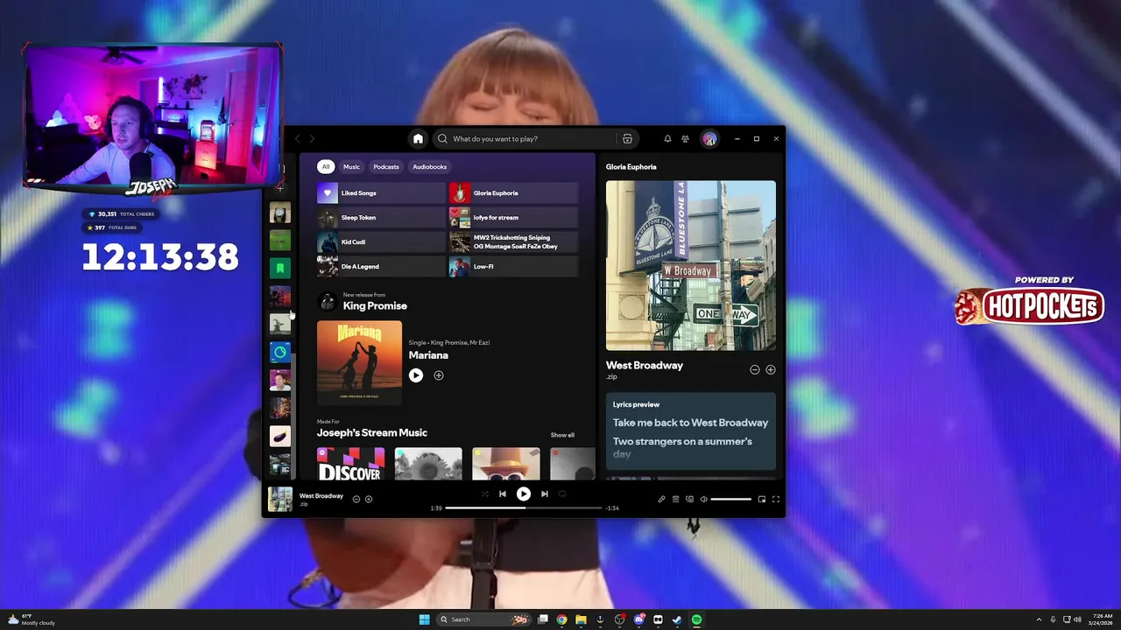Open King Promise artist link

click(x=375, y=305)
